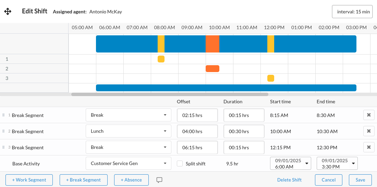The image size is (377, 187).
Task: Click the 02:15 hrs offset field
Action: click(x=197, y=115)
